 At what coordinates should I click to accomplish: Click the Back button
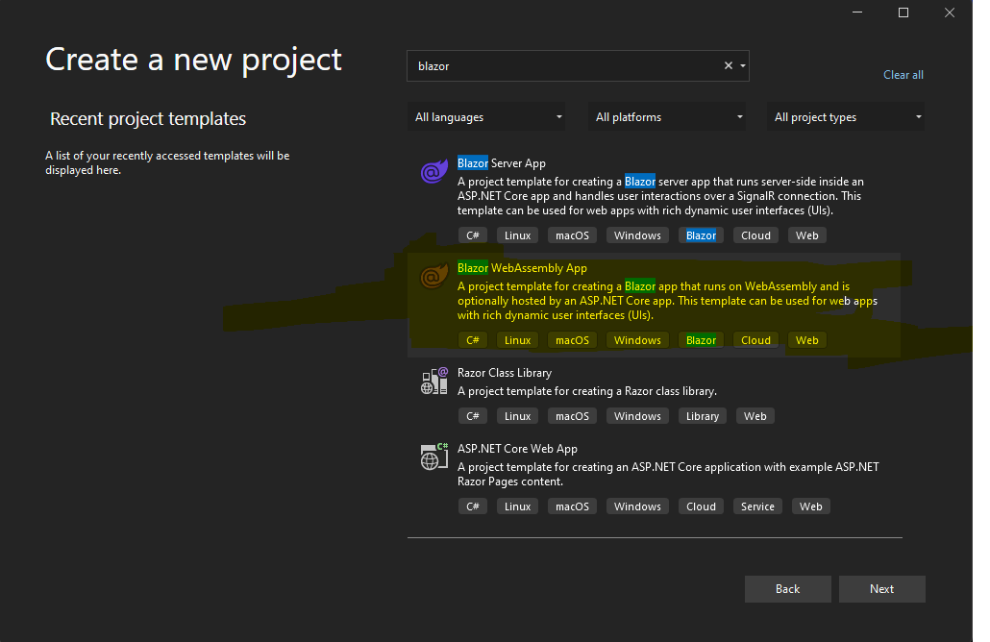(787, 589)
